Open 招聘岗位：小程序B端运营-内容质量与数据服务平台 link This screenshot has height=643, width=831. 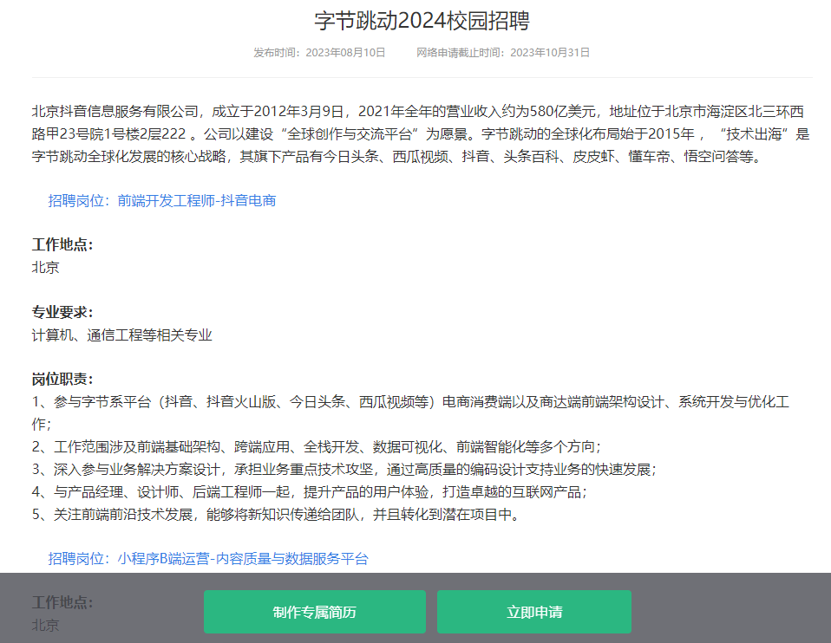(x=208, y=559)
